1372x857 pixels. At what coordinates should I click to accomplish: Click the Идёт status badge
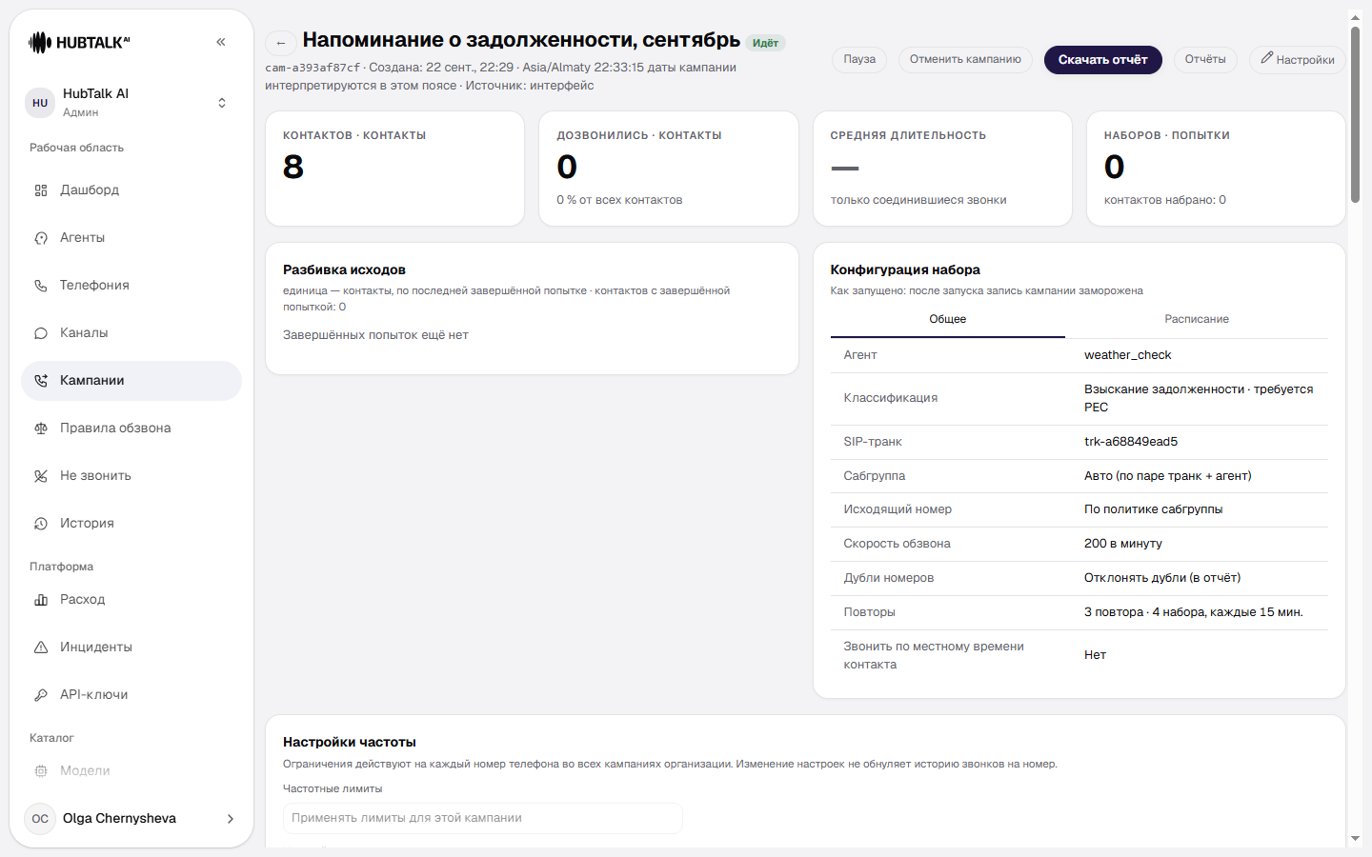coord(765,43)
